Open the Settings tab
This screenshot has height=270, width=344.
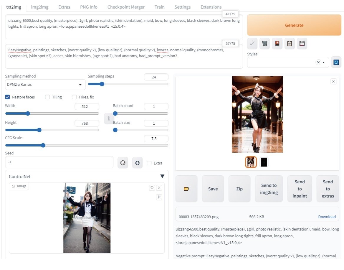tap(183, 7)
